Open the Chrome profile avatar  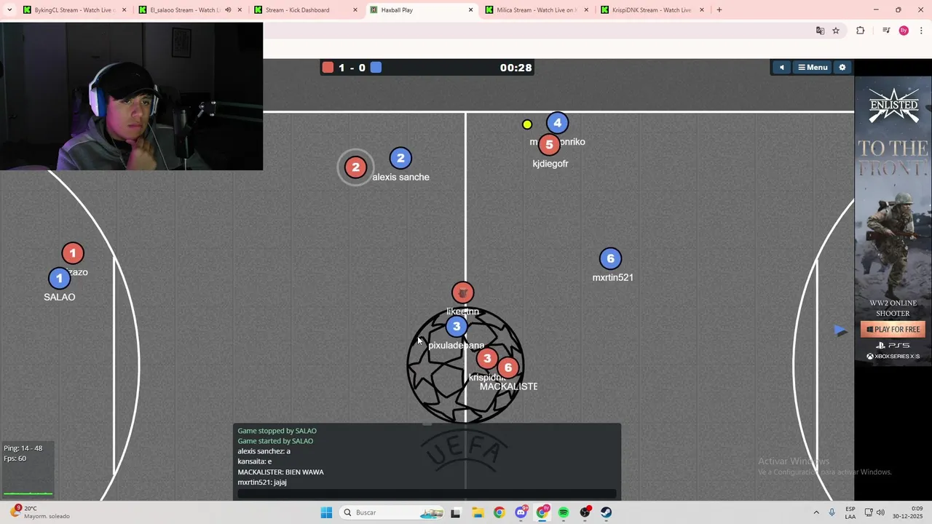click(904, 31)
